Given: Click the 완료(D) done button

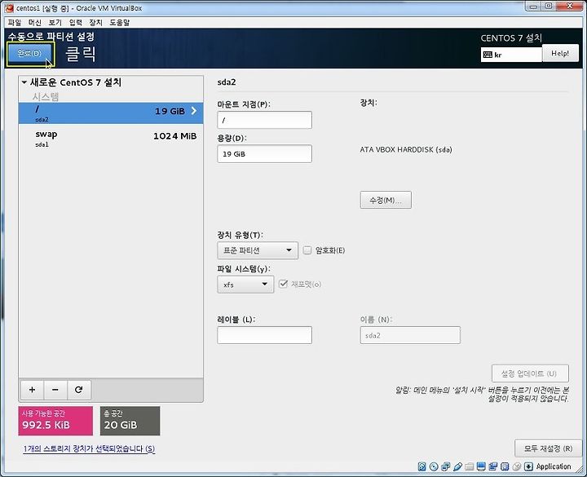Looking at the screenshot, I should tap(29, 54).
